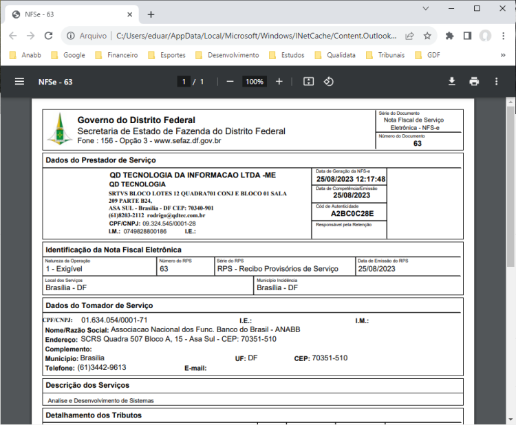Click the GDF coat of arms logo
The width and height of the screenshot is (516, 425).
(x=60, y=129)
